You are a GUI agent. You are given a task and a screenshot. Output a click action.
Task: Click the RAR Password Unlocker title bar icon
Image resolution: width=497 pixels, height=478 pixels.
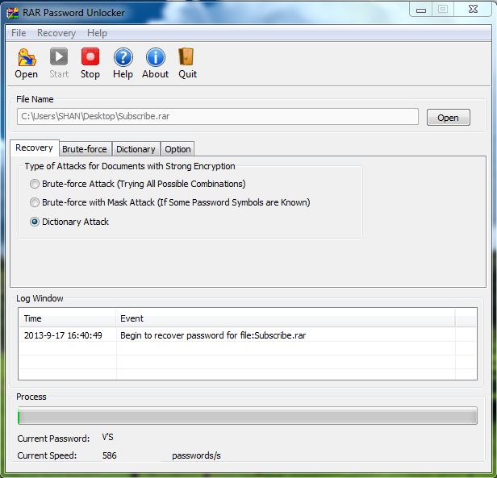(13, 13)
